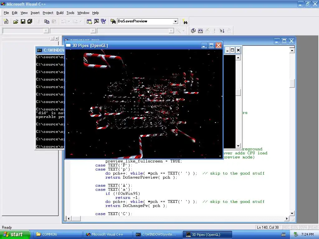Click the console window's C:\ title icon
The width and height of the screenshot is (319, 239).
click(x=39, y=50)
